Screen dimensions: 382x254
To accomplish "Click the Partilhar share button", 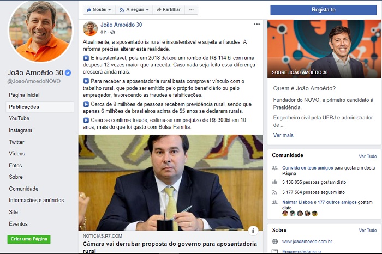I will click(169, 10).
